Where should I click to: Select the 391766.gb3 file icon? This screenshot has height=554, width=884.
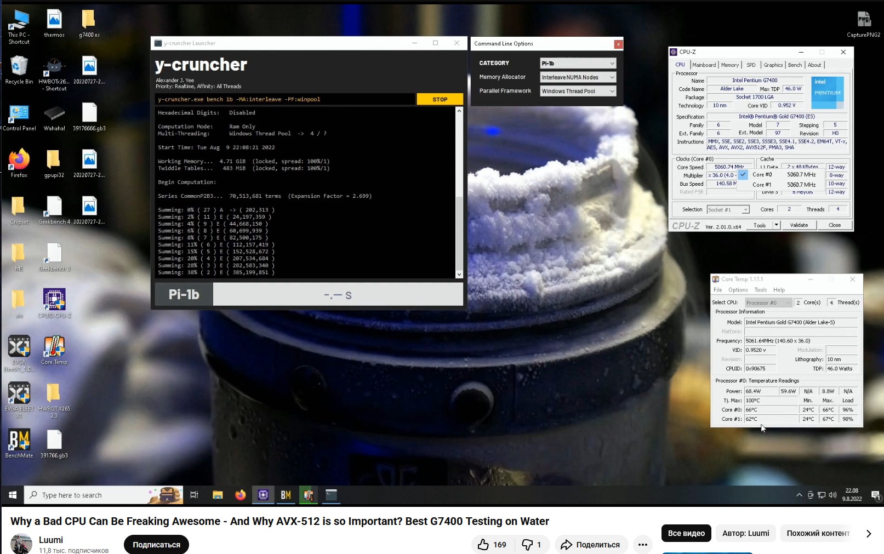pyautogui.click(x=54, y=444)
